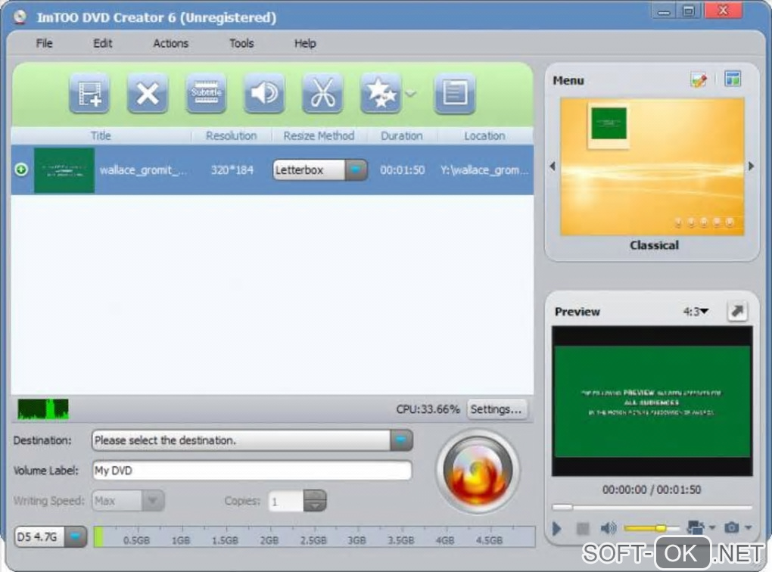
Task: Open the Subtitle tool
Action: tap(207, 94)
